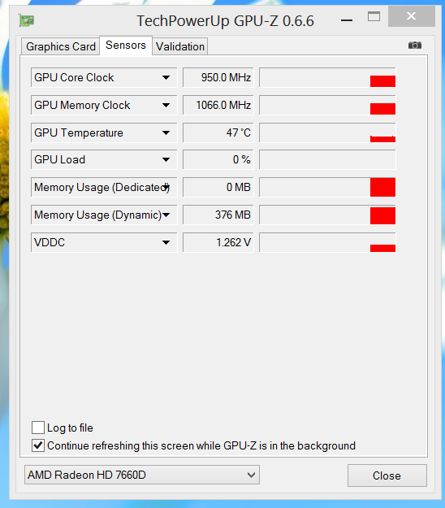445x508 pixels.
Task: Click the GPU Temperature history graph
Action: click(x=327, y=132)
